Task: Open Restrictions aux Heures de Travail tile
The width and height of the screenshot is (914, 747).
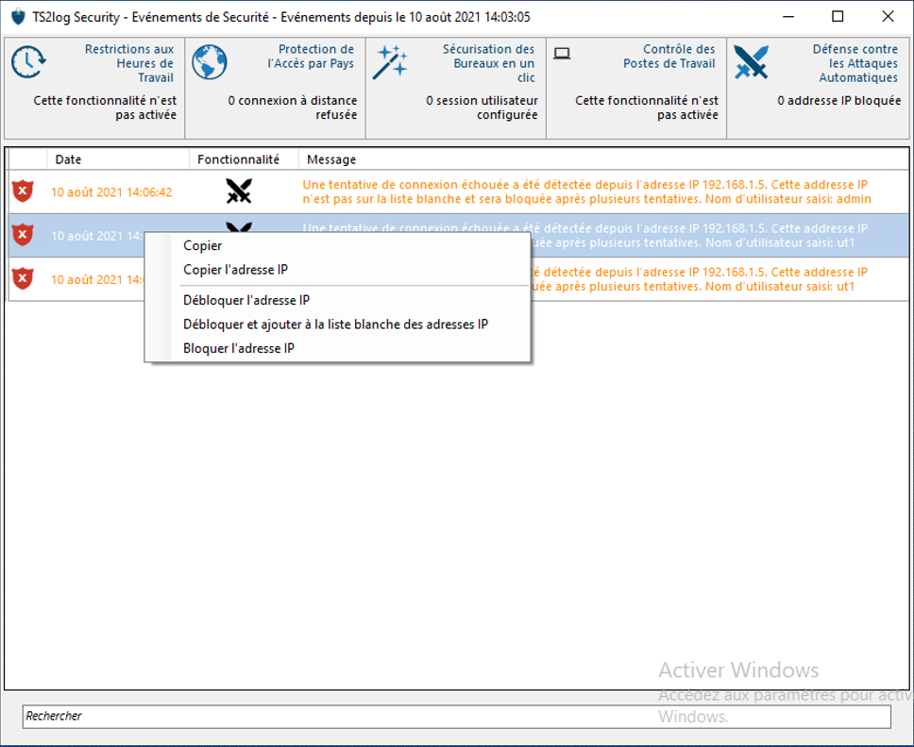Action: [94, 89]
